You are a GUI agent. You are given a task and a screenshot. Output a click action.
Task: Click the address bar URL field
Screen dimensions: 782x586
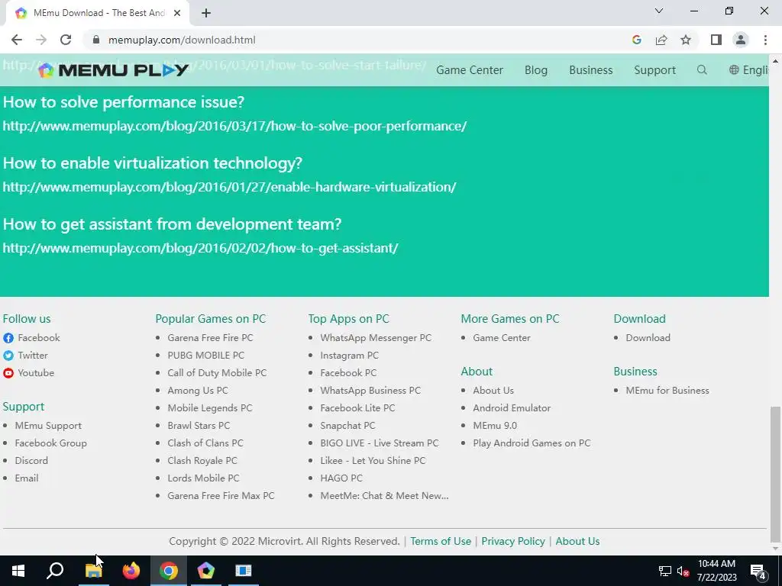click(x=349, y=40)
